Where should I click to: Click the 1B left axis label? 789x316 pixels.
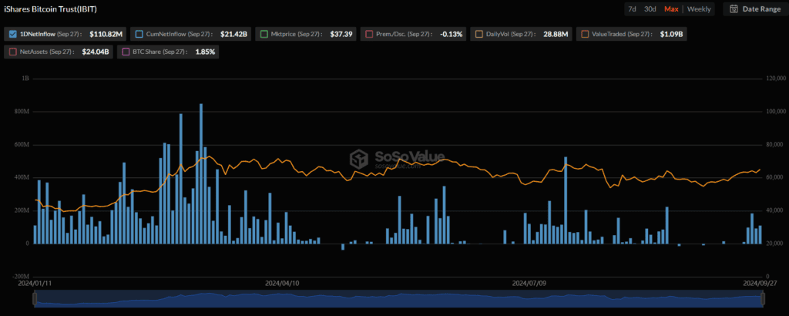[26, 79]
